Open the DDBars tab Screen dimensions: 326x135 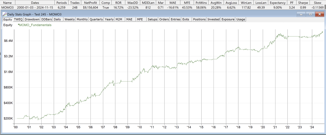(46, 19)
